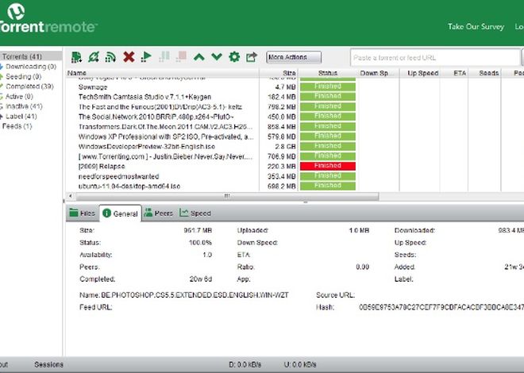Click the Move down queue arrow

point(217,57)
